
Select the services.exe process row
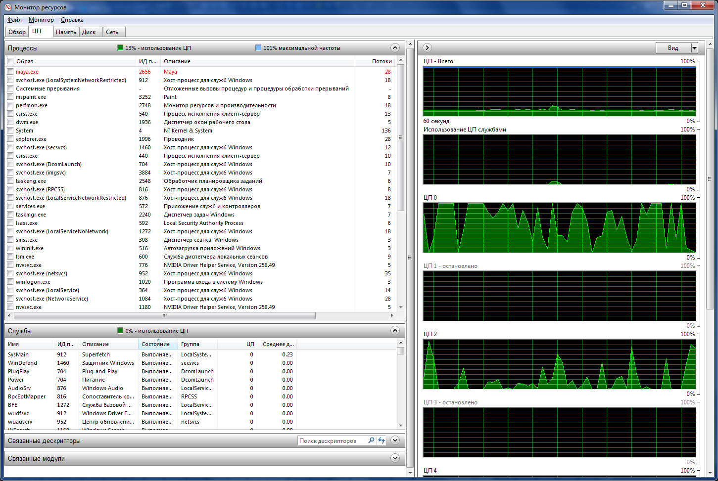(201, 206)
